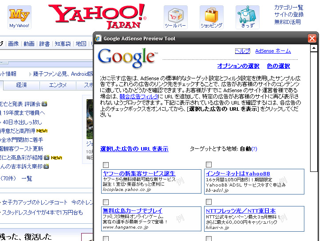Click ad URL bb-adsl.jp

coord(217,190)
